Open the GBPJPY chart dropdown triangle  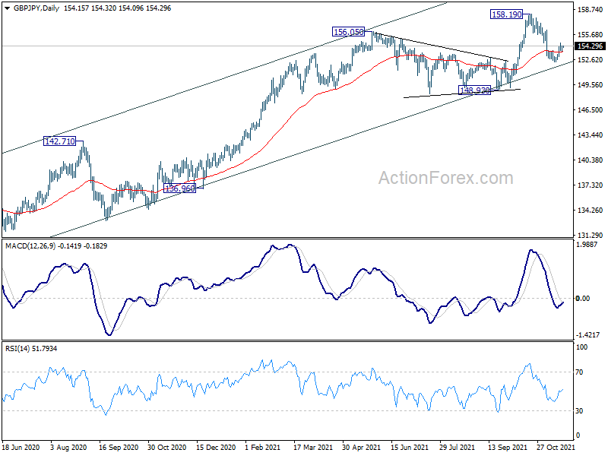pyautogui.click(x=7, y=8)
